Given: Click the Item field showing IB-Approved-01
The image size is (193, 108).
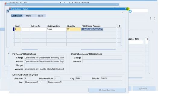Looking at the screenshot, I should (35, 82).
